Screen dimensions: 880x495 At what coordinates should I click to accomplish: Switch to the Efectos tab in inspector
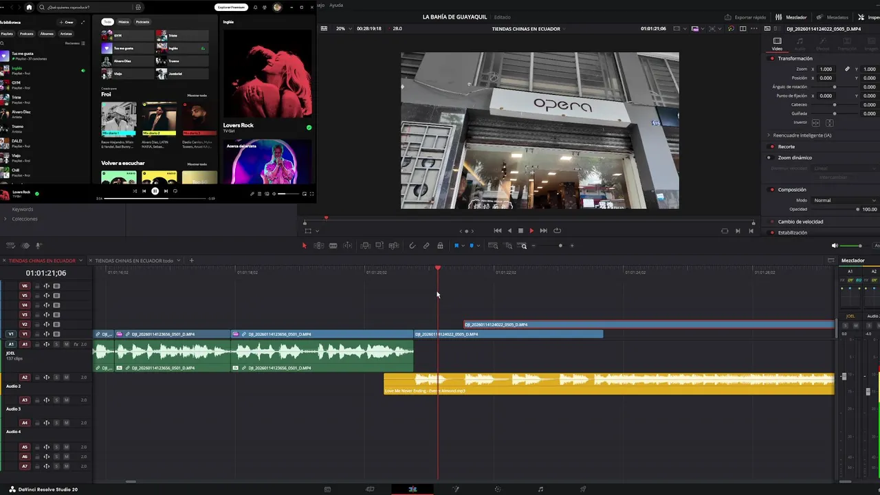[x=822, y=44]
